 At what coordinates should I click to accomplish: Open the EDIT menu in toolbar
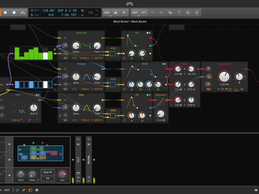click(x=135, y=13)
